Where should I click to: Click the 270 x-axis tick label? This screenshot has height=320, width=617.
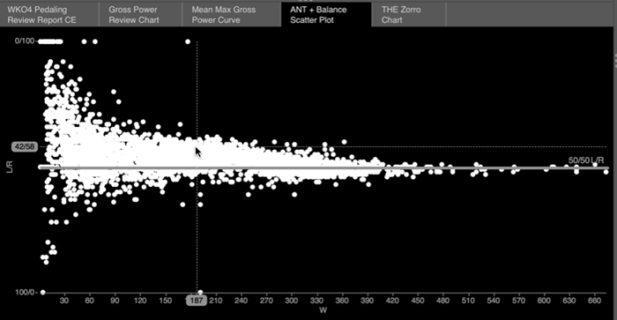pyautogui.click(x=266, y=301)
